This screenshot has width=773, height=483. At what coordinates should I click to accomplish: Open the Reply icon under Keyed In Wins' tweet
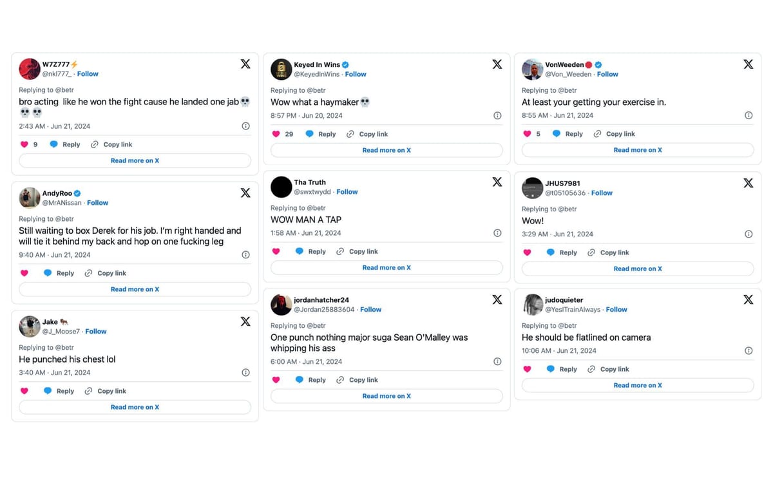pyautogui.click(x=309, y=133)
